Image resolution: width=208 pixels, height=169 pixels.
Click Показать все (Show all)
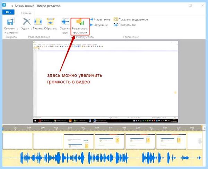pyautogui.click(x=125, y=25)
